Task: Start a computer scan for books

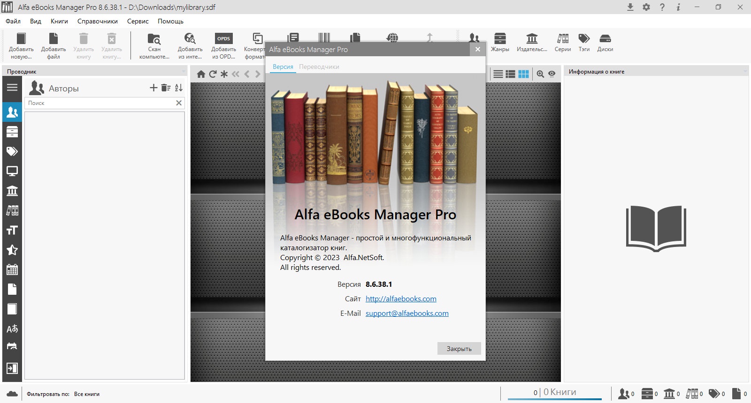Action: point(154,38)
